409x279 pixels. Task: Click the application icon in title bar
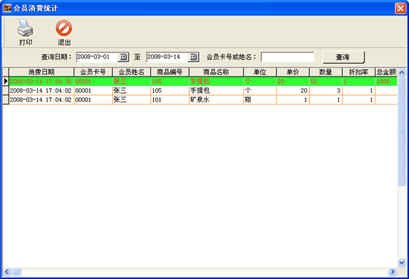(7, 8)
